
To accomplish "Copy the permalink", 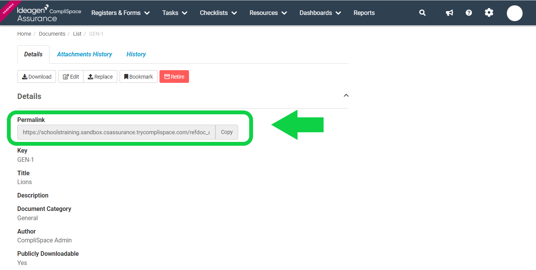I will pyautogui.click(x=227, y=132).
